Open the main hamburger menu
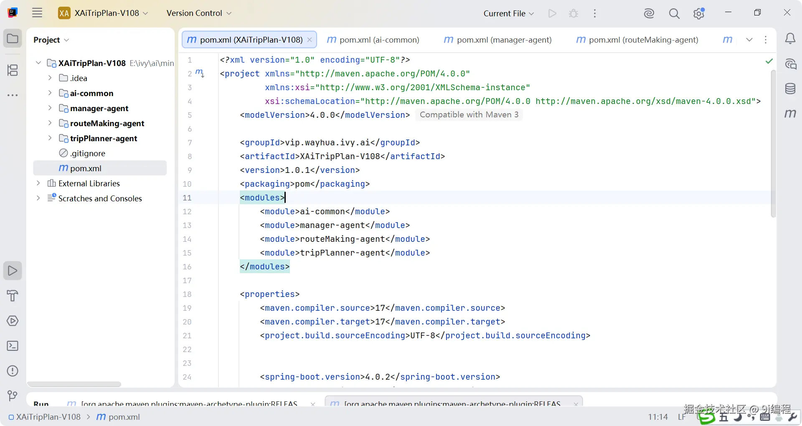 (x=37, y=13)
